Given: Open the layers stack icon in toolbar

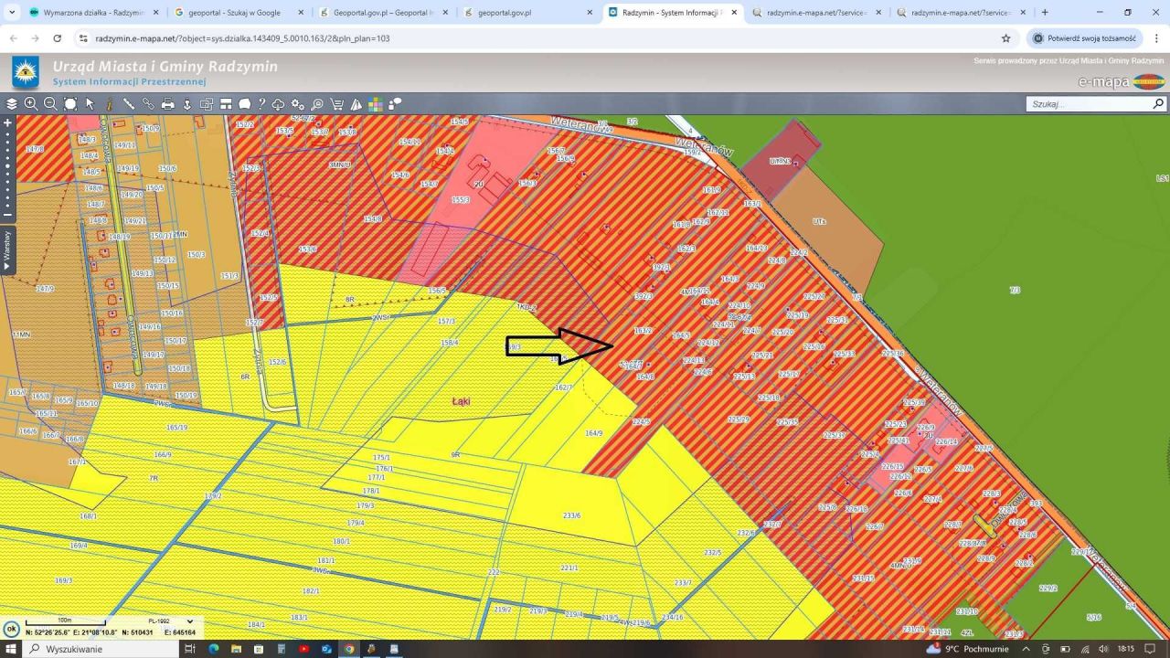Looking at the screenshot, I should click(12, 104).
